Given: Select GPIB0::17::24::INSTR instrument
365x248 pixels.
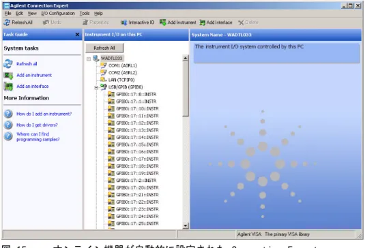Looking at the screenshot, I should tap(137, 217).
